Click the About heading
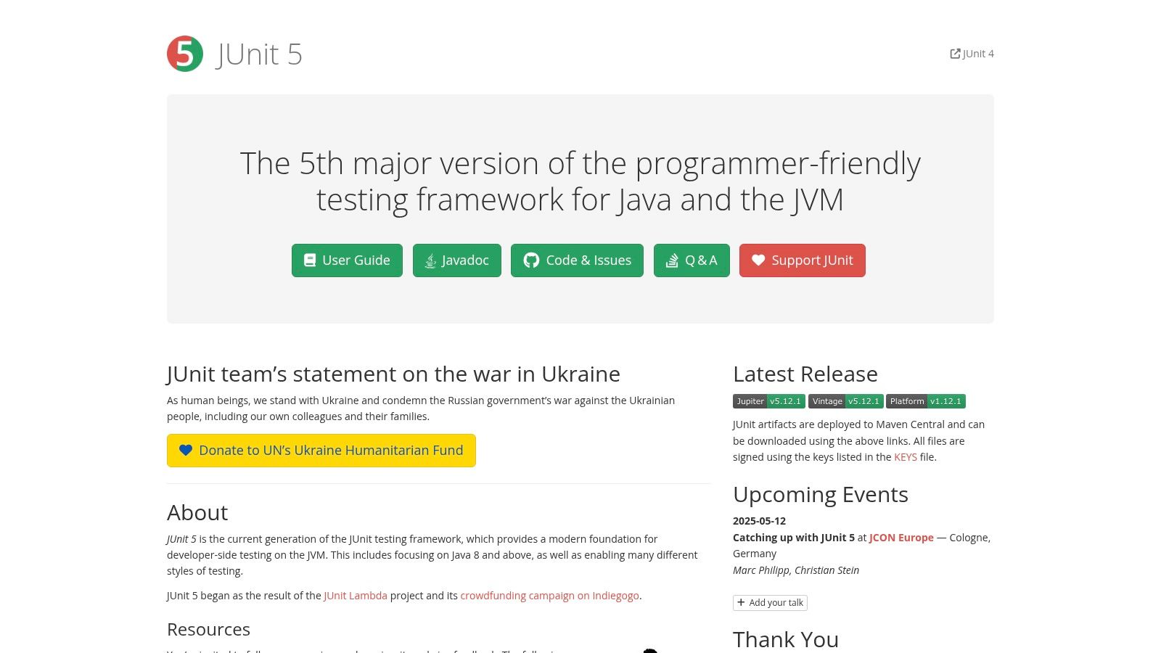 pyautogui.click(x=197, y=513)
